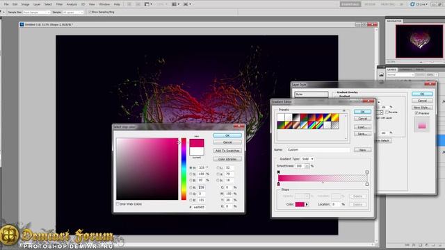Click the gradient Name field

tap(318, 150)
